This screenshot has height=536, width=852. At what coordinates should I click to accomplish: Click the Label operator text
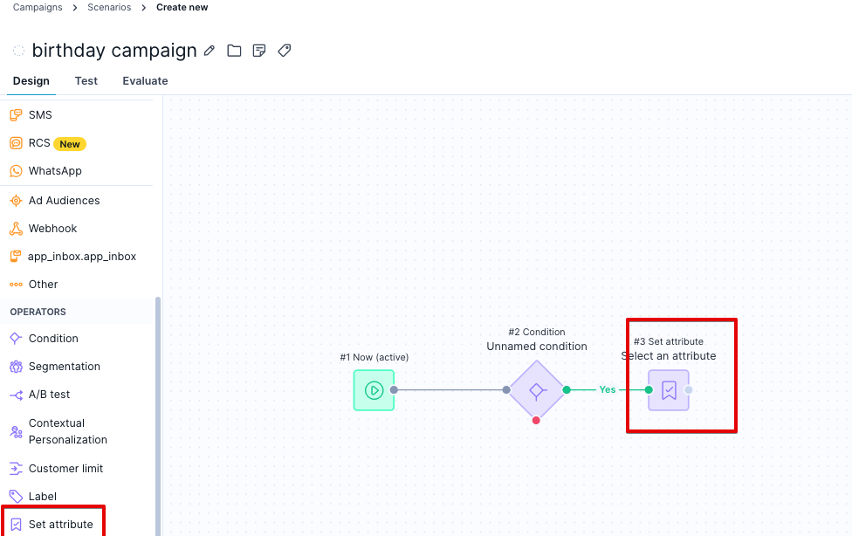[x=43, y=497]
